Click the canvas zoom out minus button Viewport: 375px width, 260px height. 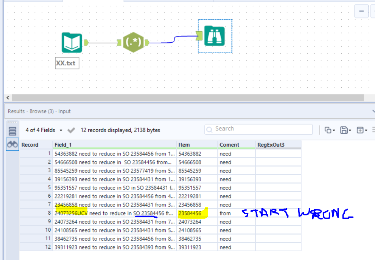coord(361,11)
